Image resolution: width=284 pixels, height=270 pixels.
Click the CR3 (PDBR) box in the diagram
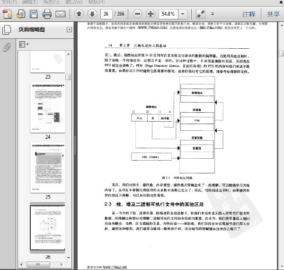tap(151, 157)
